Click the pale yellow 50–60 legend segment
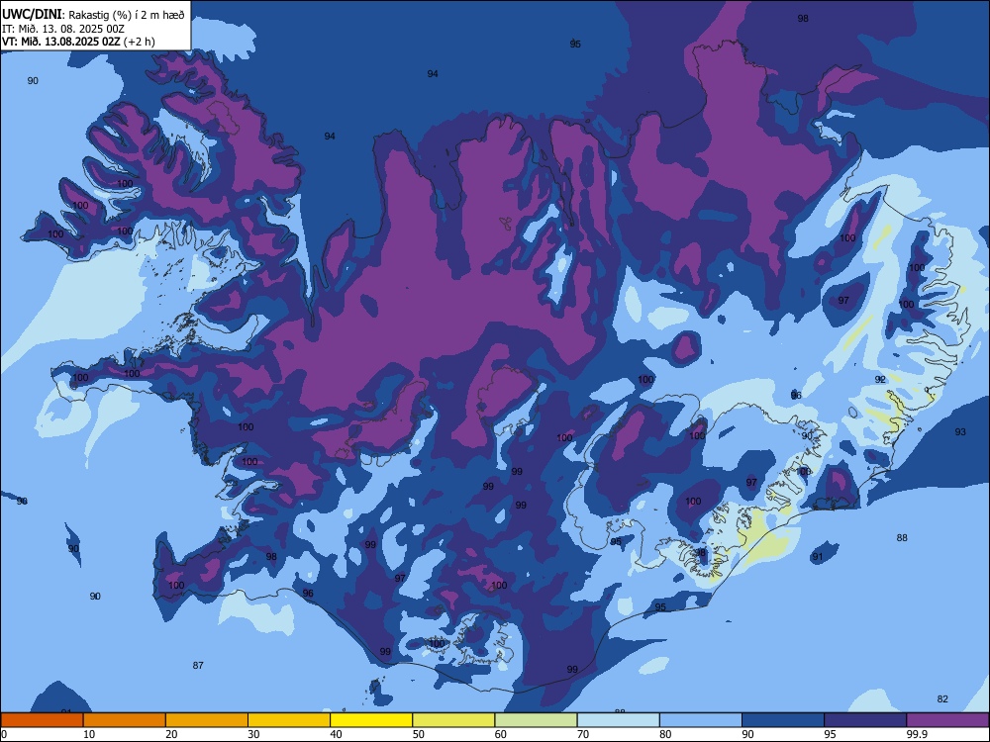Screen dimensions: 990x742 [x=453, y=720]
